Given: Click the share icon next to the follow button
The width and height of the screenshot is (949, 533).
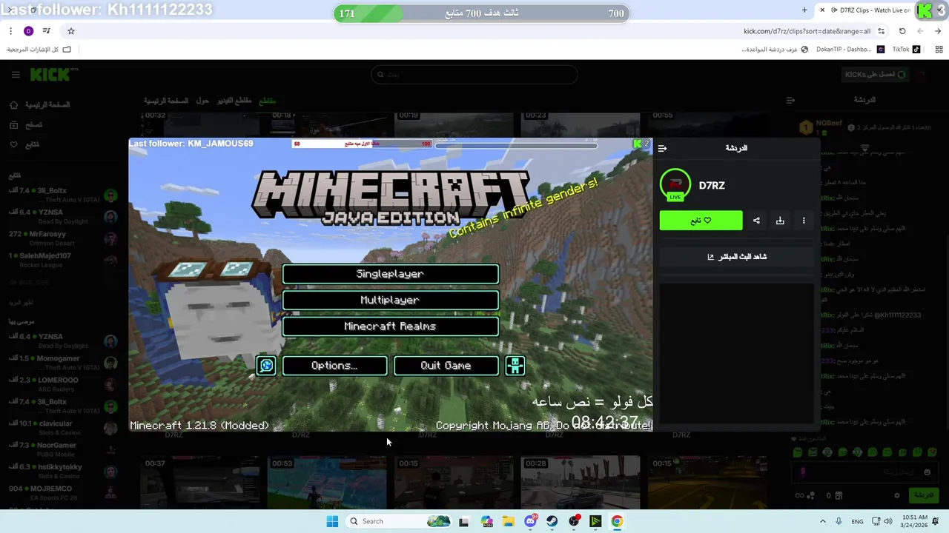Looking at the screenshot, I should click(x=756, y=221).
